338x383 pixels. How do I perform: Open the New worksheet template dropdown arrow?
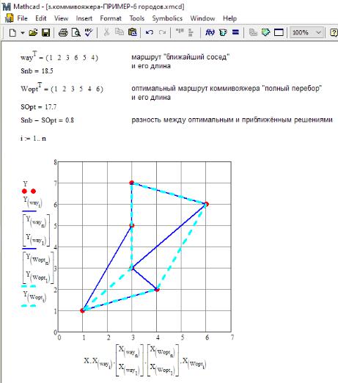(x=23, y=32)
